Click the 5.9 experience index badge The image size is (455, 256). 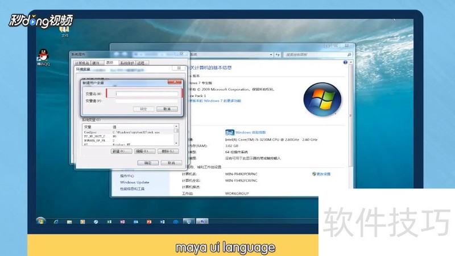pyautogui.click(x=230, y=132)
